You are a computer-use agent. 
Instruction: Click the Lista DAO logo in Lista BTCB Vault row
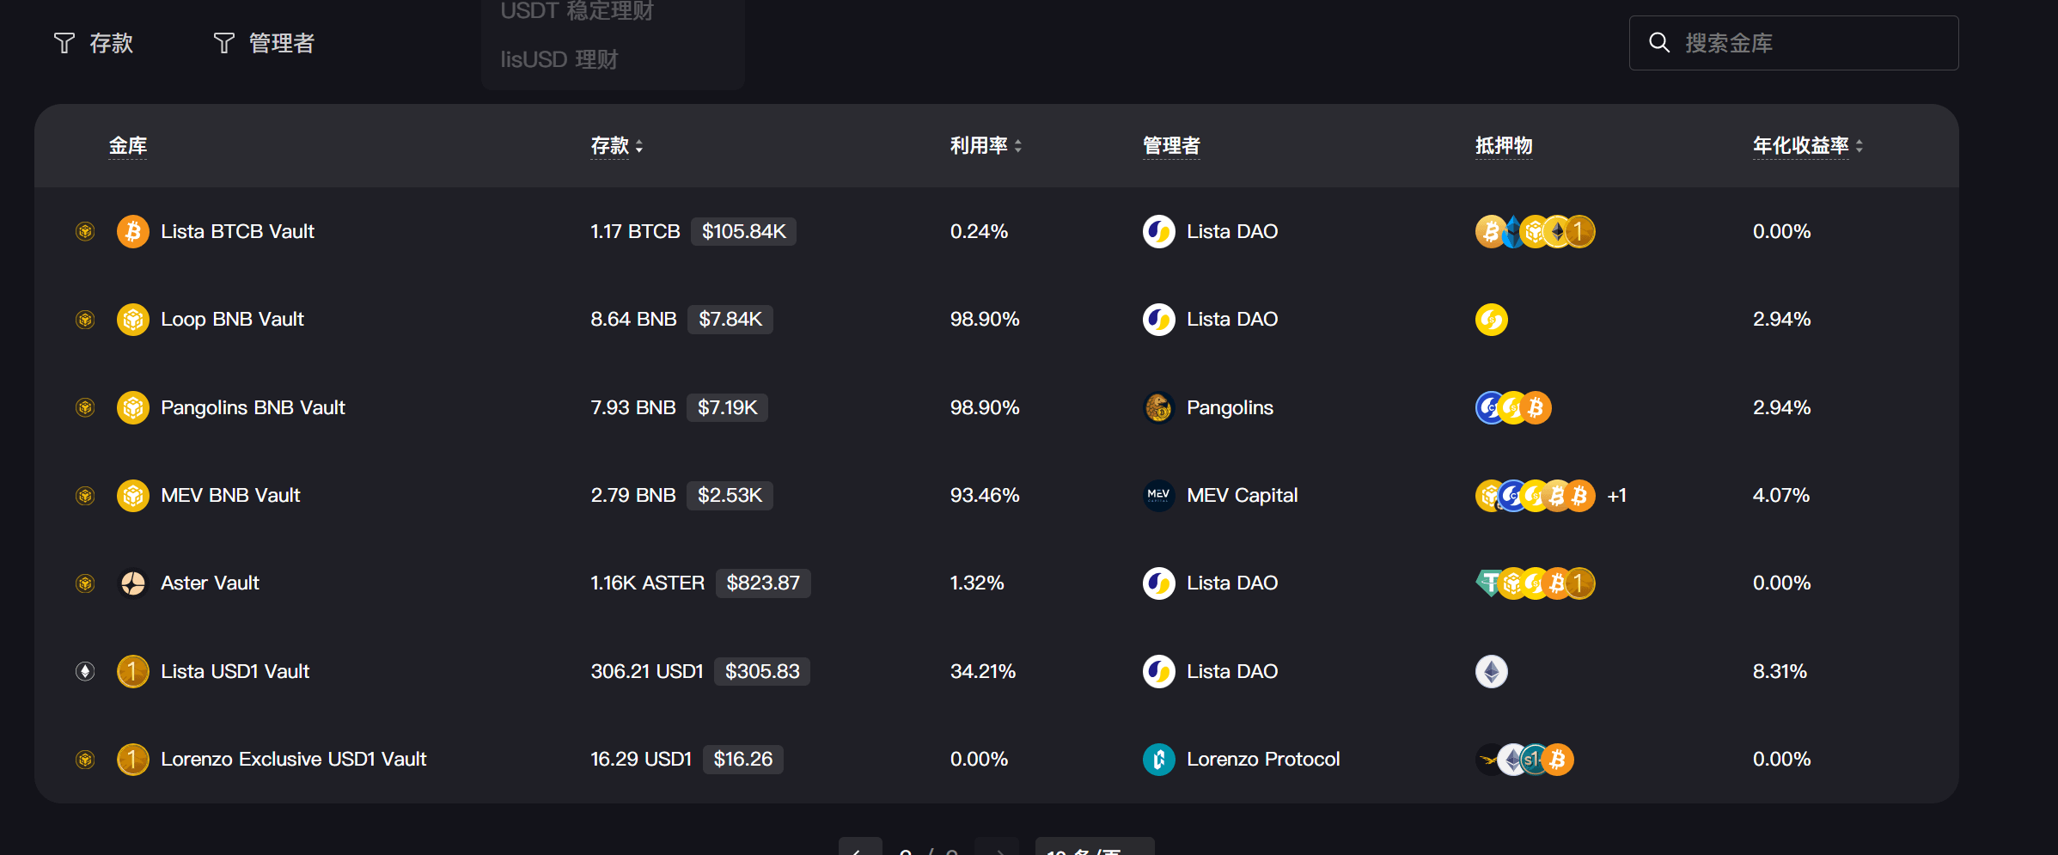(1159, 231)
